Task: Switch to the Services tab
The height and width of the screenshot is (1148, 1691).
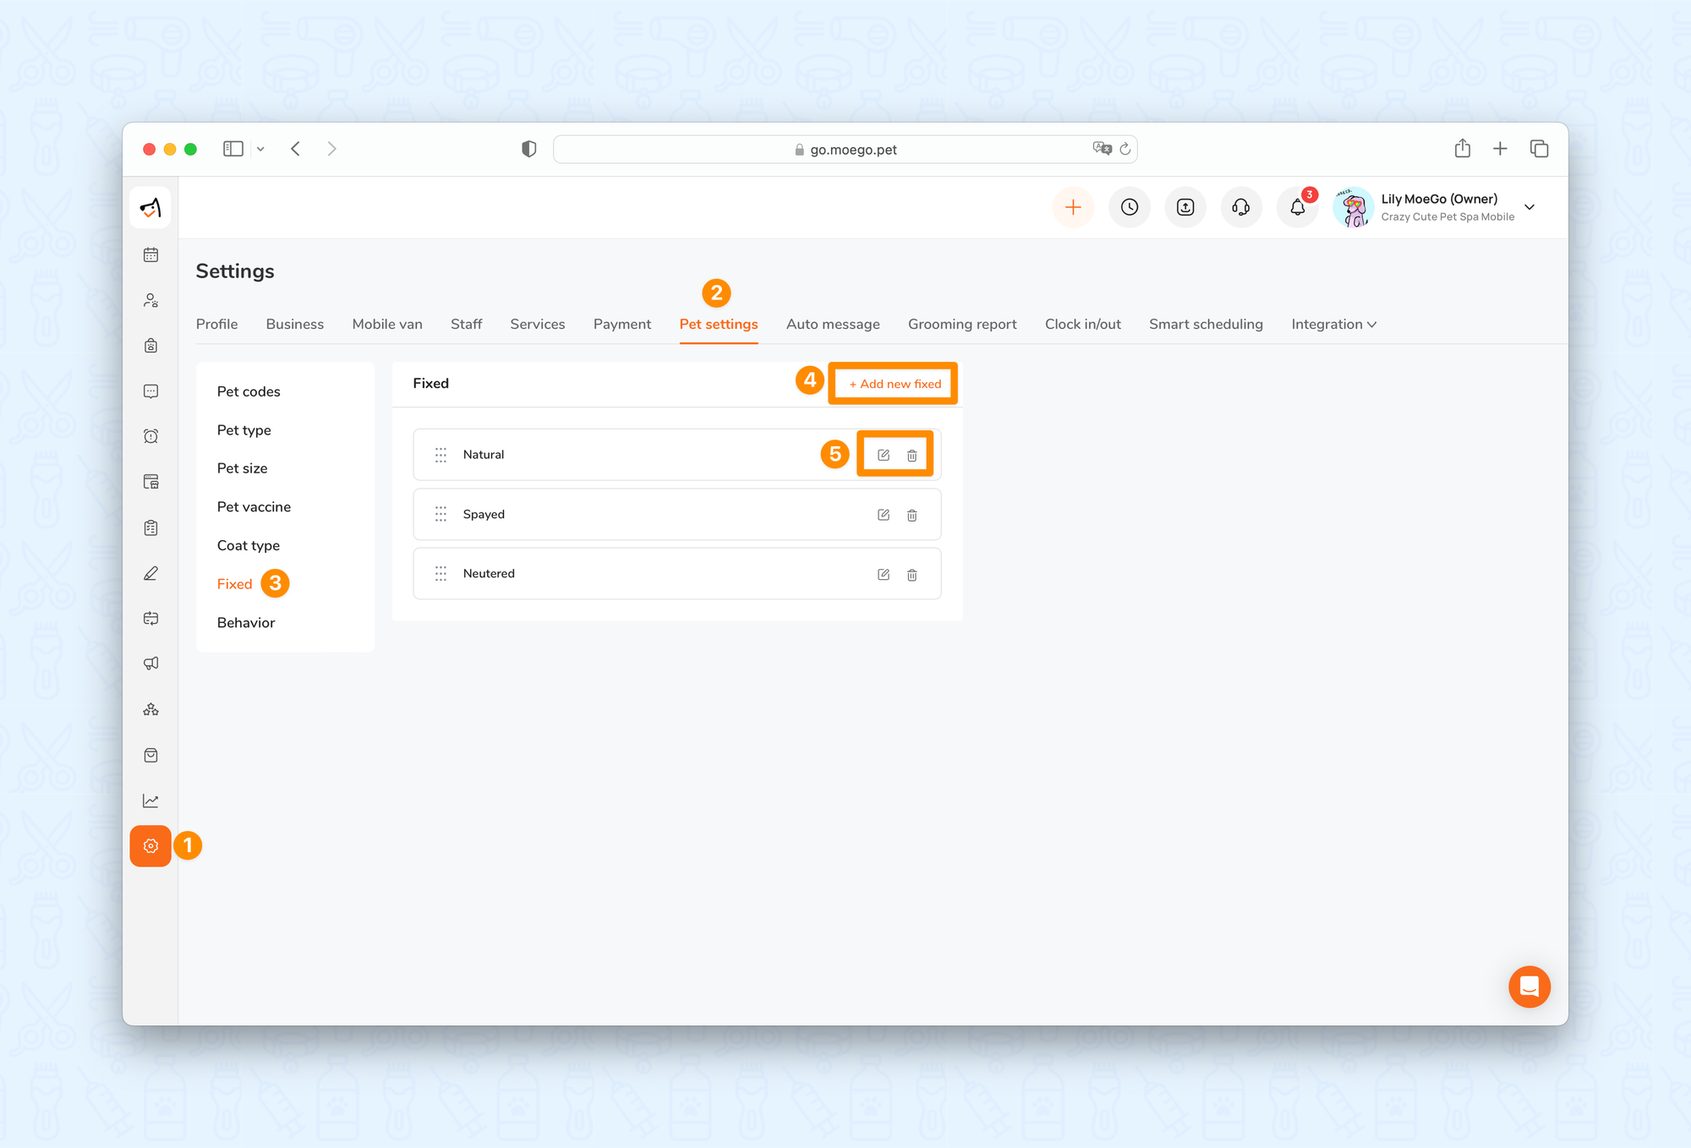Action: point(537,324)
